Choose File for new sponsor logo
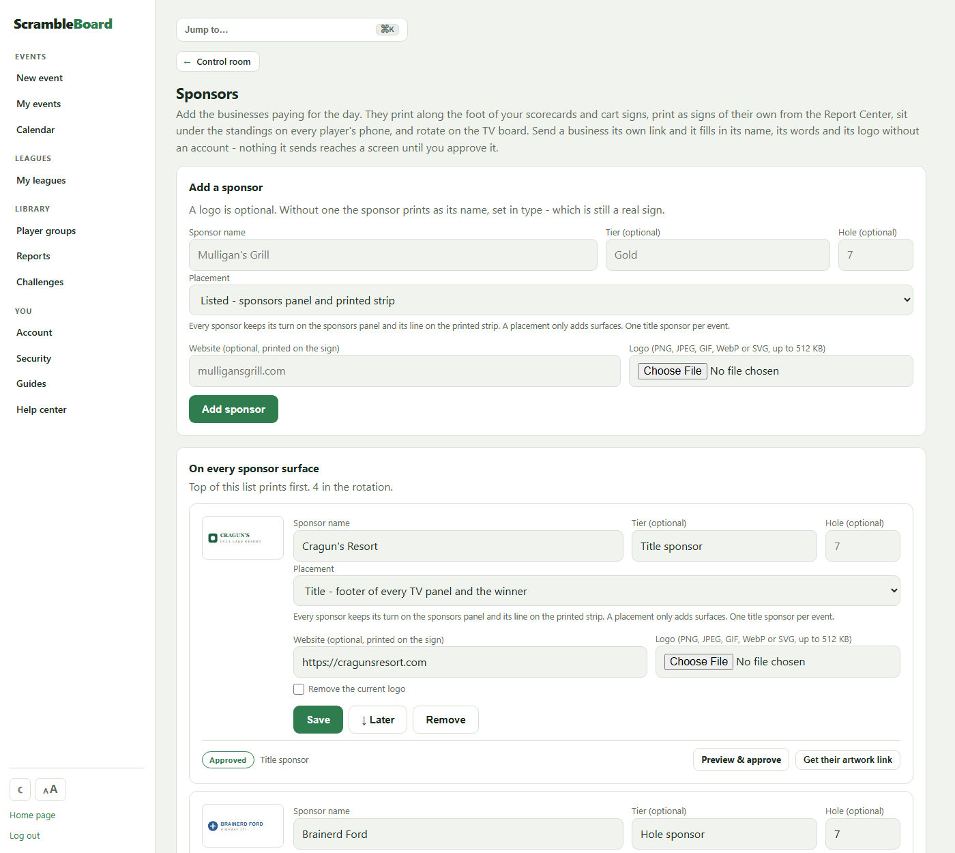The image size is (955, 853). pyautogui.click(x=673, y=371)
